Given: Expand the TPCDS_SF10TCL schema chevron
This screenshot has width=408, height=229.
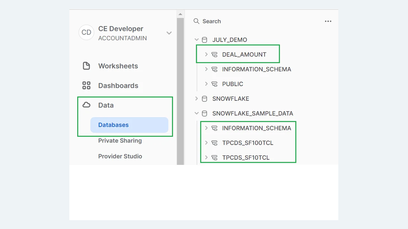Looking at the screenshot, I should 206,157.
